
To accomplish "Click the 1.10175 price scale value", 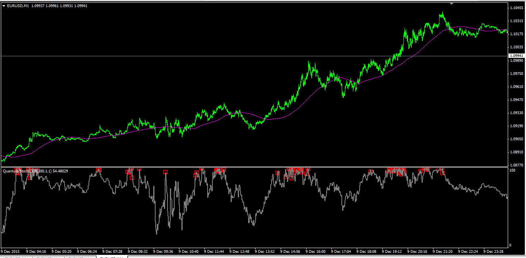I will [517, 34].
